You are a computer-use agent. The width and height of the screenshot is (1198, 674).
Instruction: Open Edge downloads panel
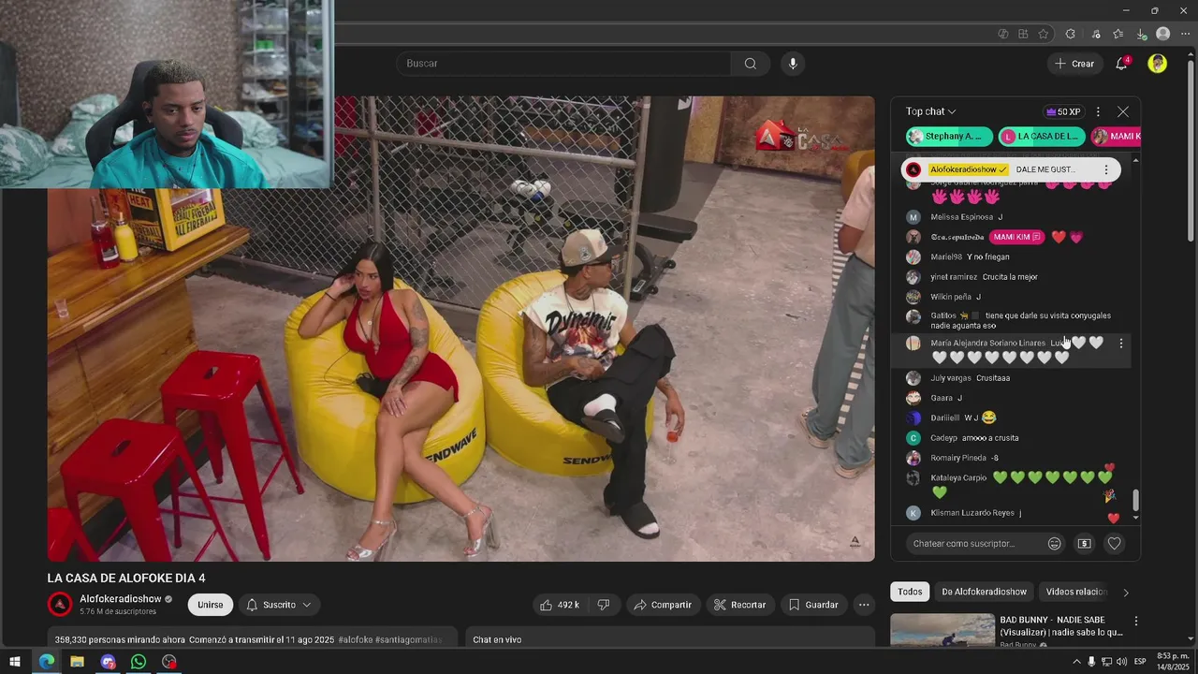point(1142,34)
